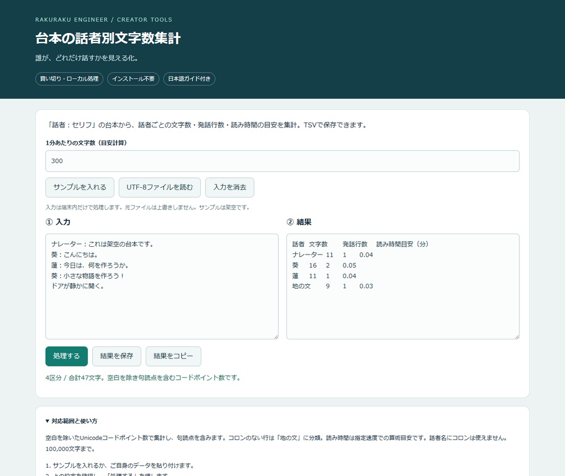This screenshot has height=476, width=565.
Task: Click the 日本語ガイド付き badge
Action: pyautogui.click(x=189, y=79)
